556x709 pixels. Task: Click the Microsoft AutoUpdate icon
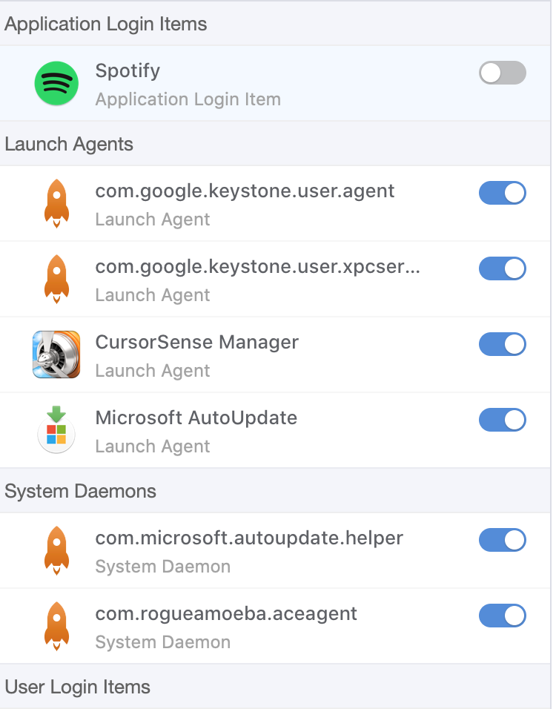(x=56, y=430)
